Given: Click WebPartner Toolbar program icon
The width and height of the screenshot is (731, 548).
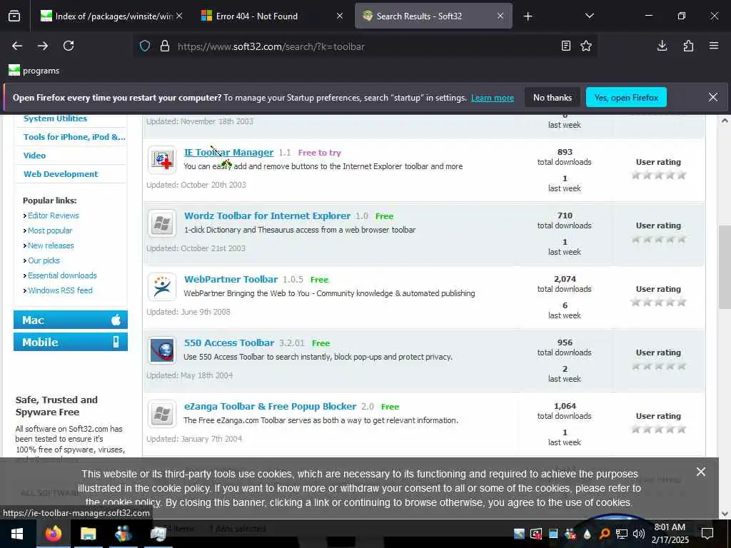Looking at the screenshot, I should point(162,287).
